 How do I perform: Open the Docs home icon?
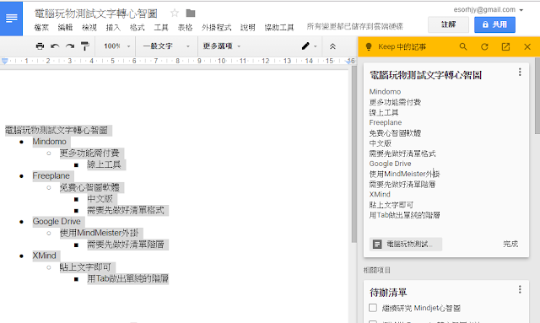click(11, 19)
